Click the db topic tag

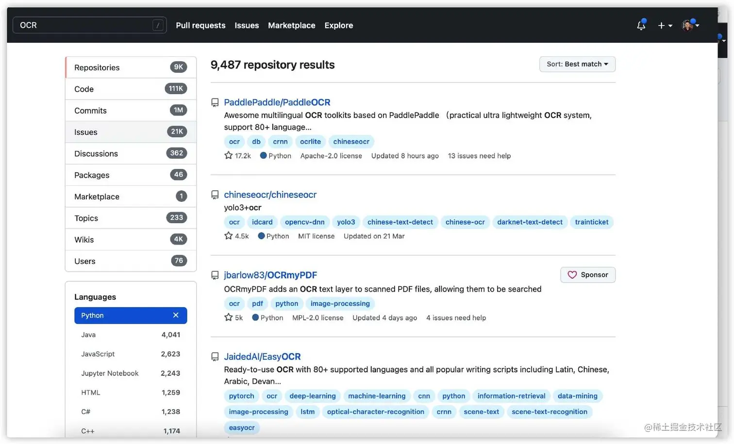click(x=256, y=142)
